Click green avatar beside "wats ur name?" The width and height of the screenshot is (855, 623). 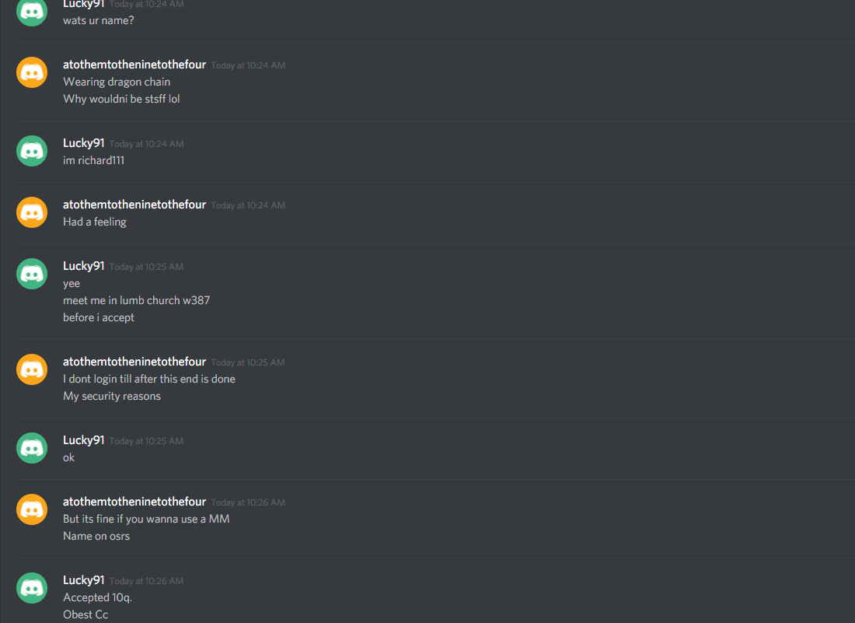[32, 12]
